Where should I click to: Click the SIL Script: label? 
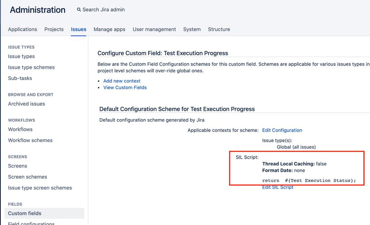(x=247, y=157)
